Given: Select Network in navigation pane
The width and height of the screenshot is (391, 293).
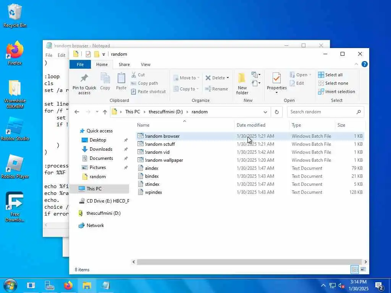Looking at the screenshot, I should tap(95, 225).
